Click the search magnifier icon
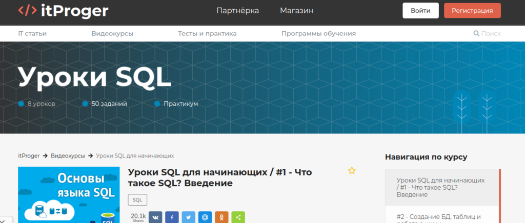Screen dimensions: 525x223 pyautogui.click(x=477, y=34)
